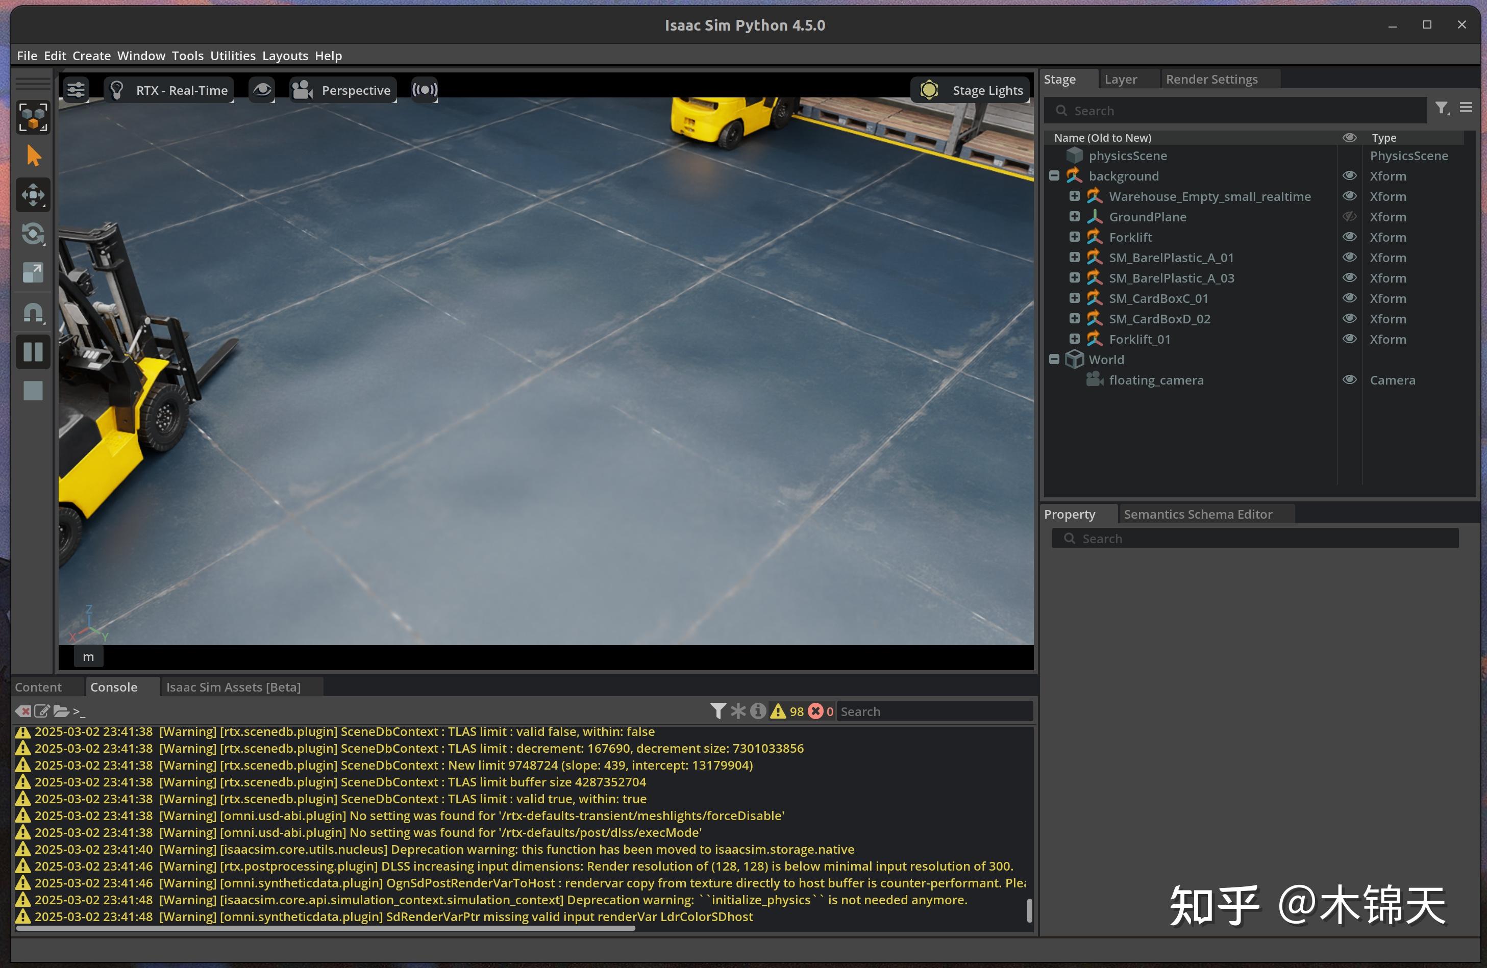The height and width of the screenshot is (968, 1487).
Task: Expand the Forklift_01 tree item
Action: tap(1075, 339)
